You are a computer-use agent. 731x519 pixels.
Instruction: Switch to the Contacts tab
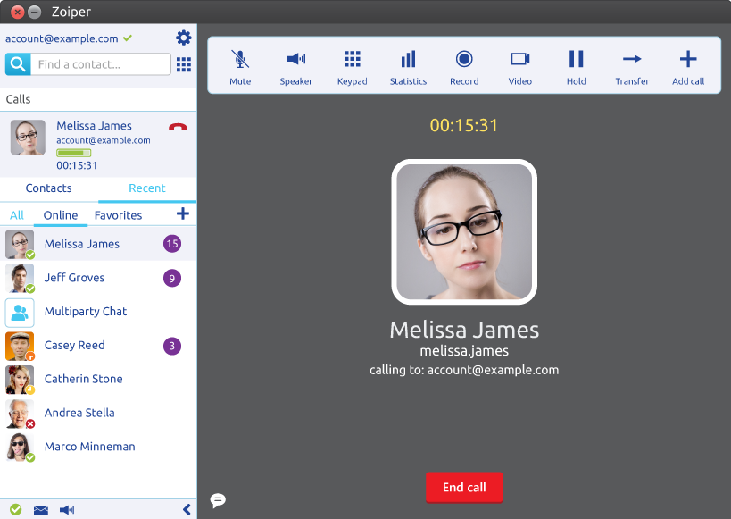[x=49, y=188]
